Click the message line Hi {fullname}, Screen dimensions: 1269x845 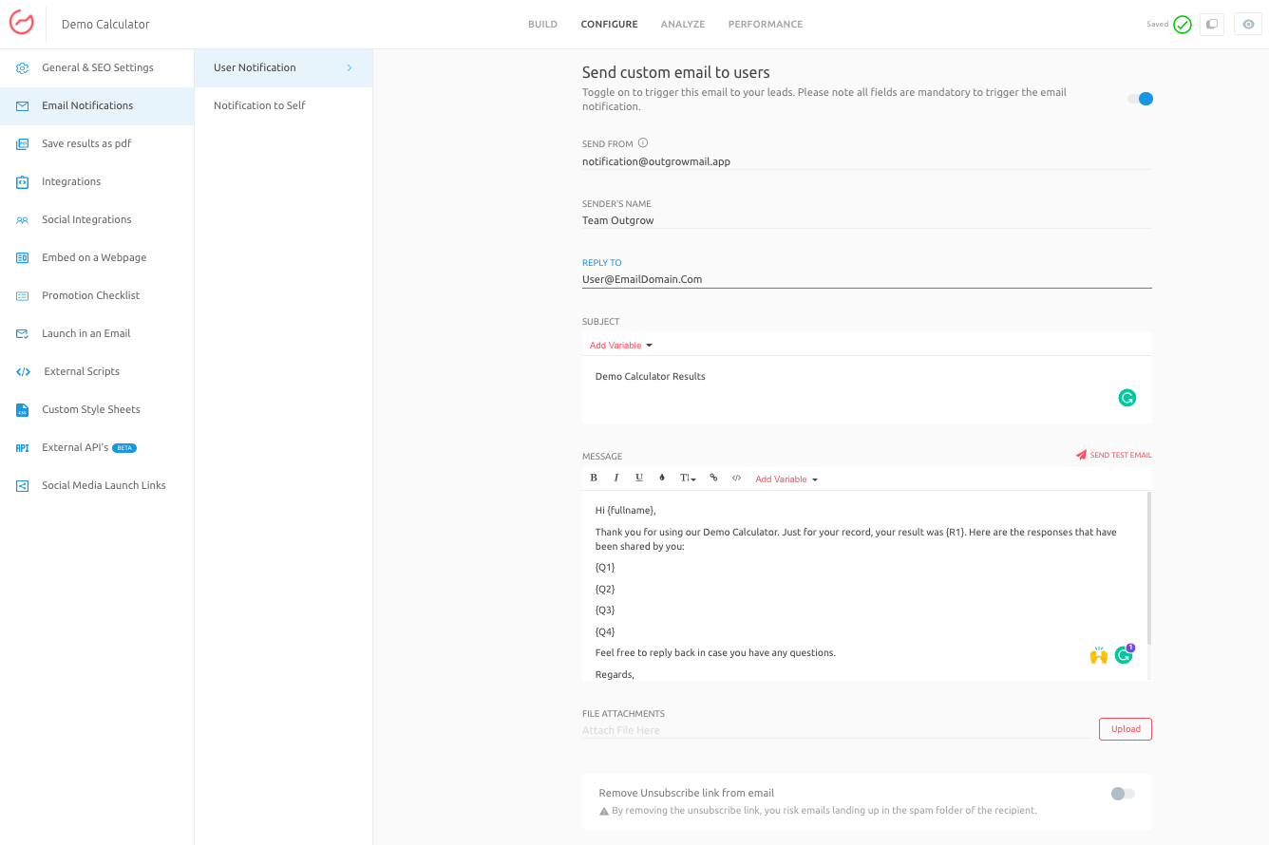click(625, 511)
